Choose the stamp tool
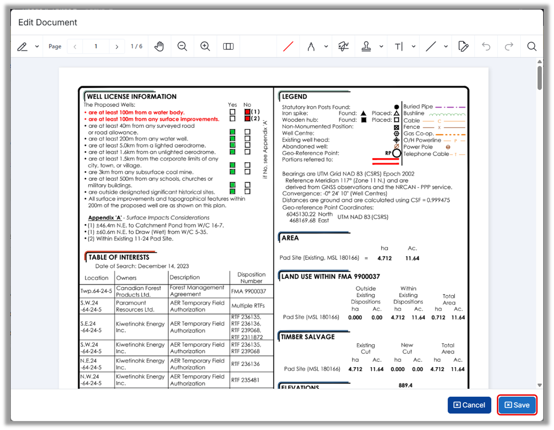 coord(366,46)
